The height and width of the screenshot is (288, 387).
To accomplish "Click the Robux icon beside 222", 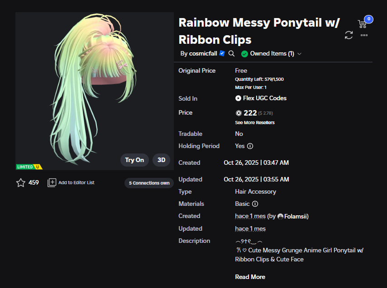I will coord(239,113).
